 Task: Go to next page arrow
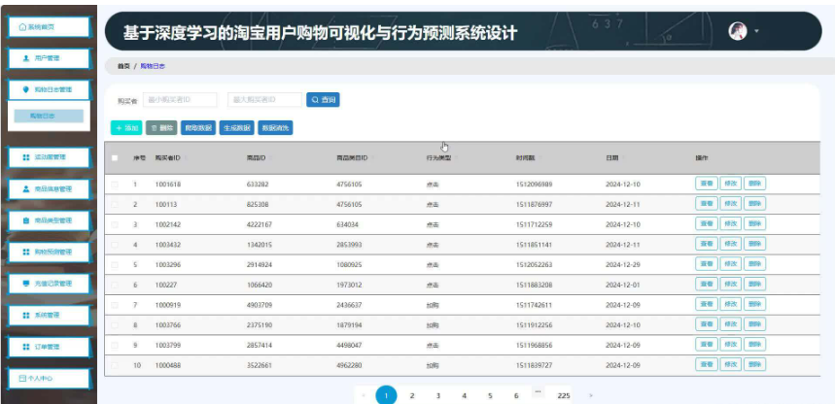point(591,395)
